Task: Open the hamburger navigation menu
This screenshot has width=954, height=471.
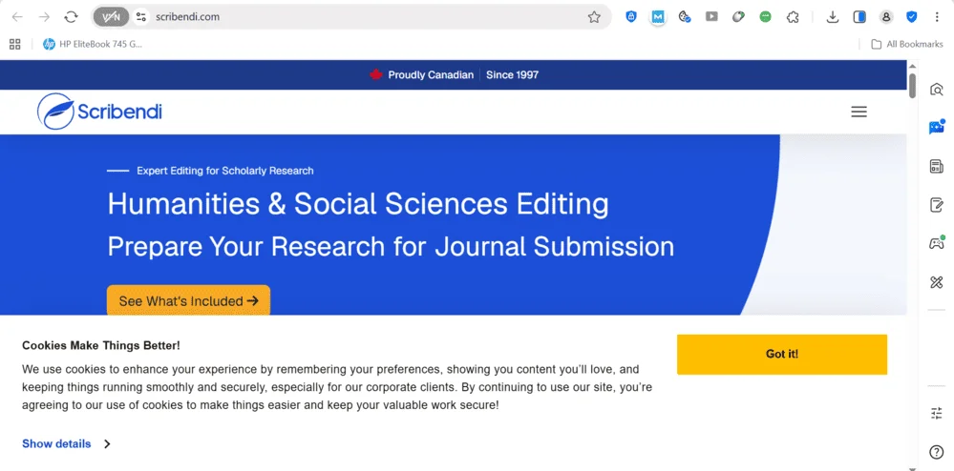Action: tap(859, 112)
